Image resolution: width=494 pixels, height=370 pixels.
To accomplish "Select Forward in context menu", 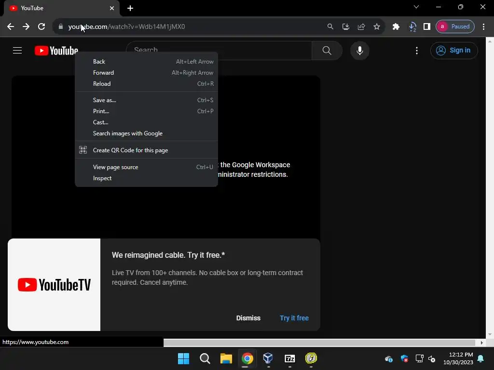I will [147, 73].
